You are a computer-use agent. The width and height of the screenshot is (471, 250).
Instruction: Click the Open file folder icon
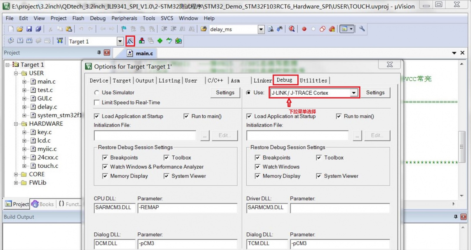(x=20, y=29)
